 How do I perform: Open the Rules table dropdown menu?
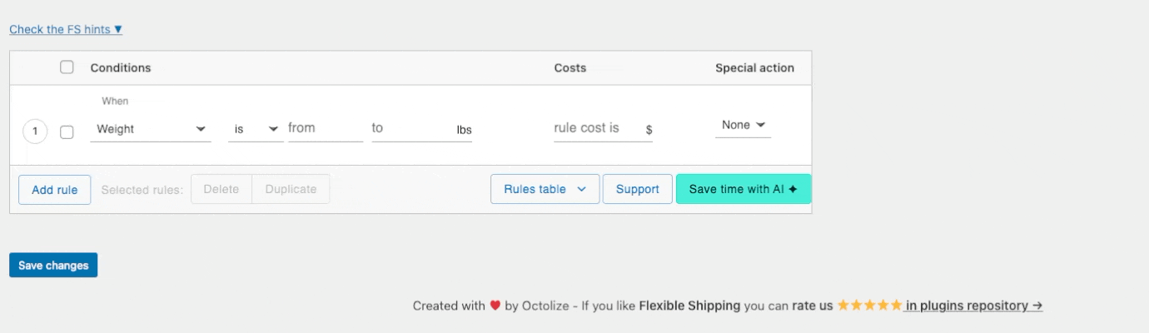point(545,189)
